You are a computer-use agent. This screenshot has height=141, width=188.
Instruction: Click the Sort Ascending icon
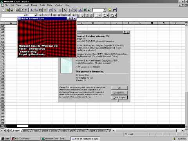[70, 10]
